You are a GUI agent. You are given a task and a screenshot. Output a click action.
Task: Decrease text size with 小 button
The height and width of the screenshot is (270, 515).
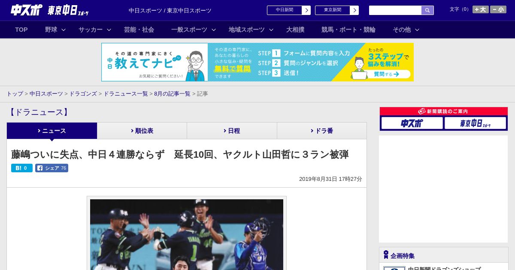pyautogui.click(x=498, y=9)
